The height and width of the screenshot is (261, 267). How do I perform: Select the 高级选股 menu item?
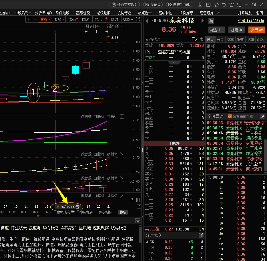[83, 13]
